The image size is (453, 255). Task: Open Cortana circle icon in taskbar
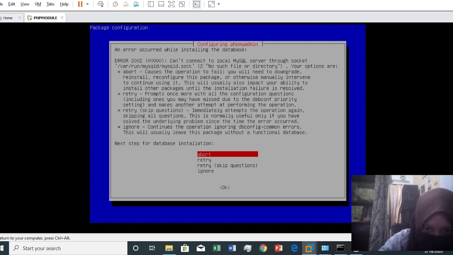tap(136, 248)
